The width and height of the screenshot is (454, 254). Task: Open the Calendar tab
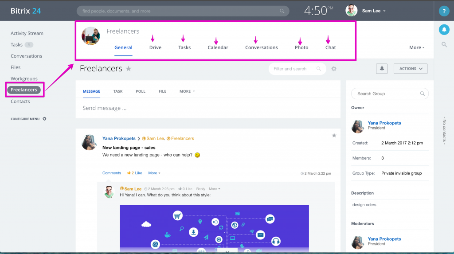pos(218,47)
